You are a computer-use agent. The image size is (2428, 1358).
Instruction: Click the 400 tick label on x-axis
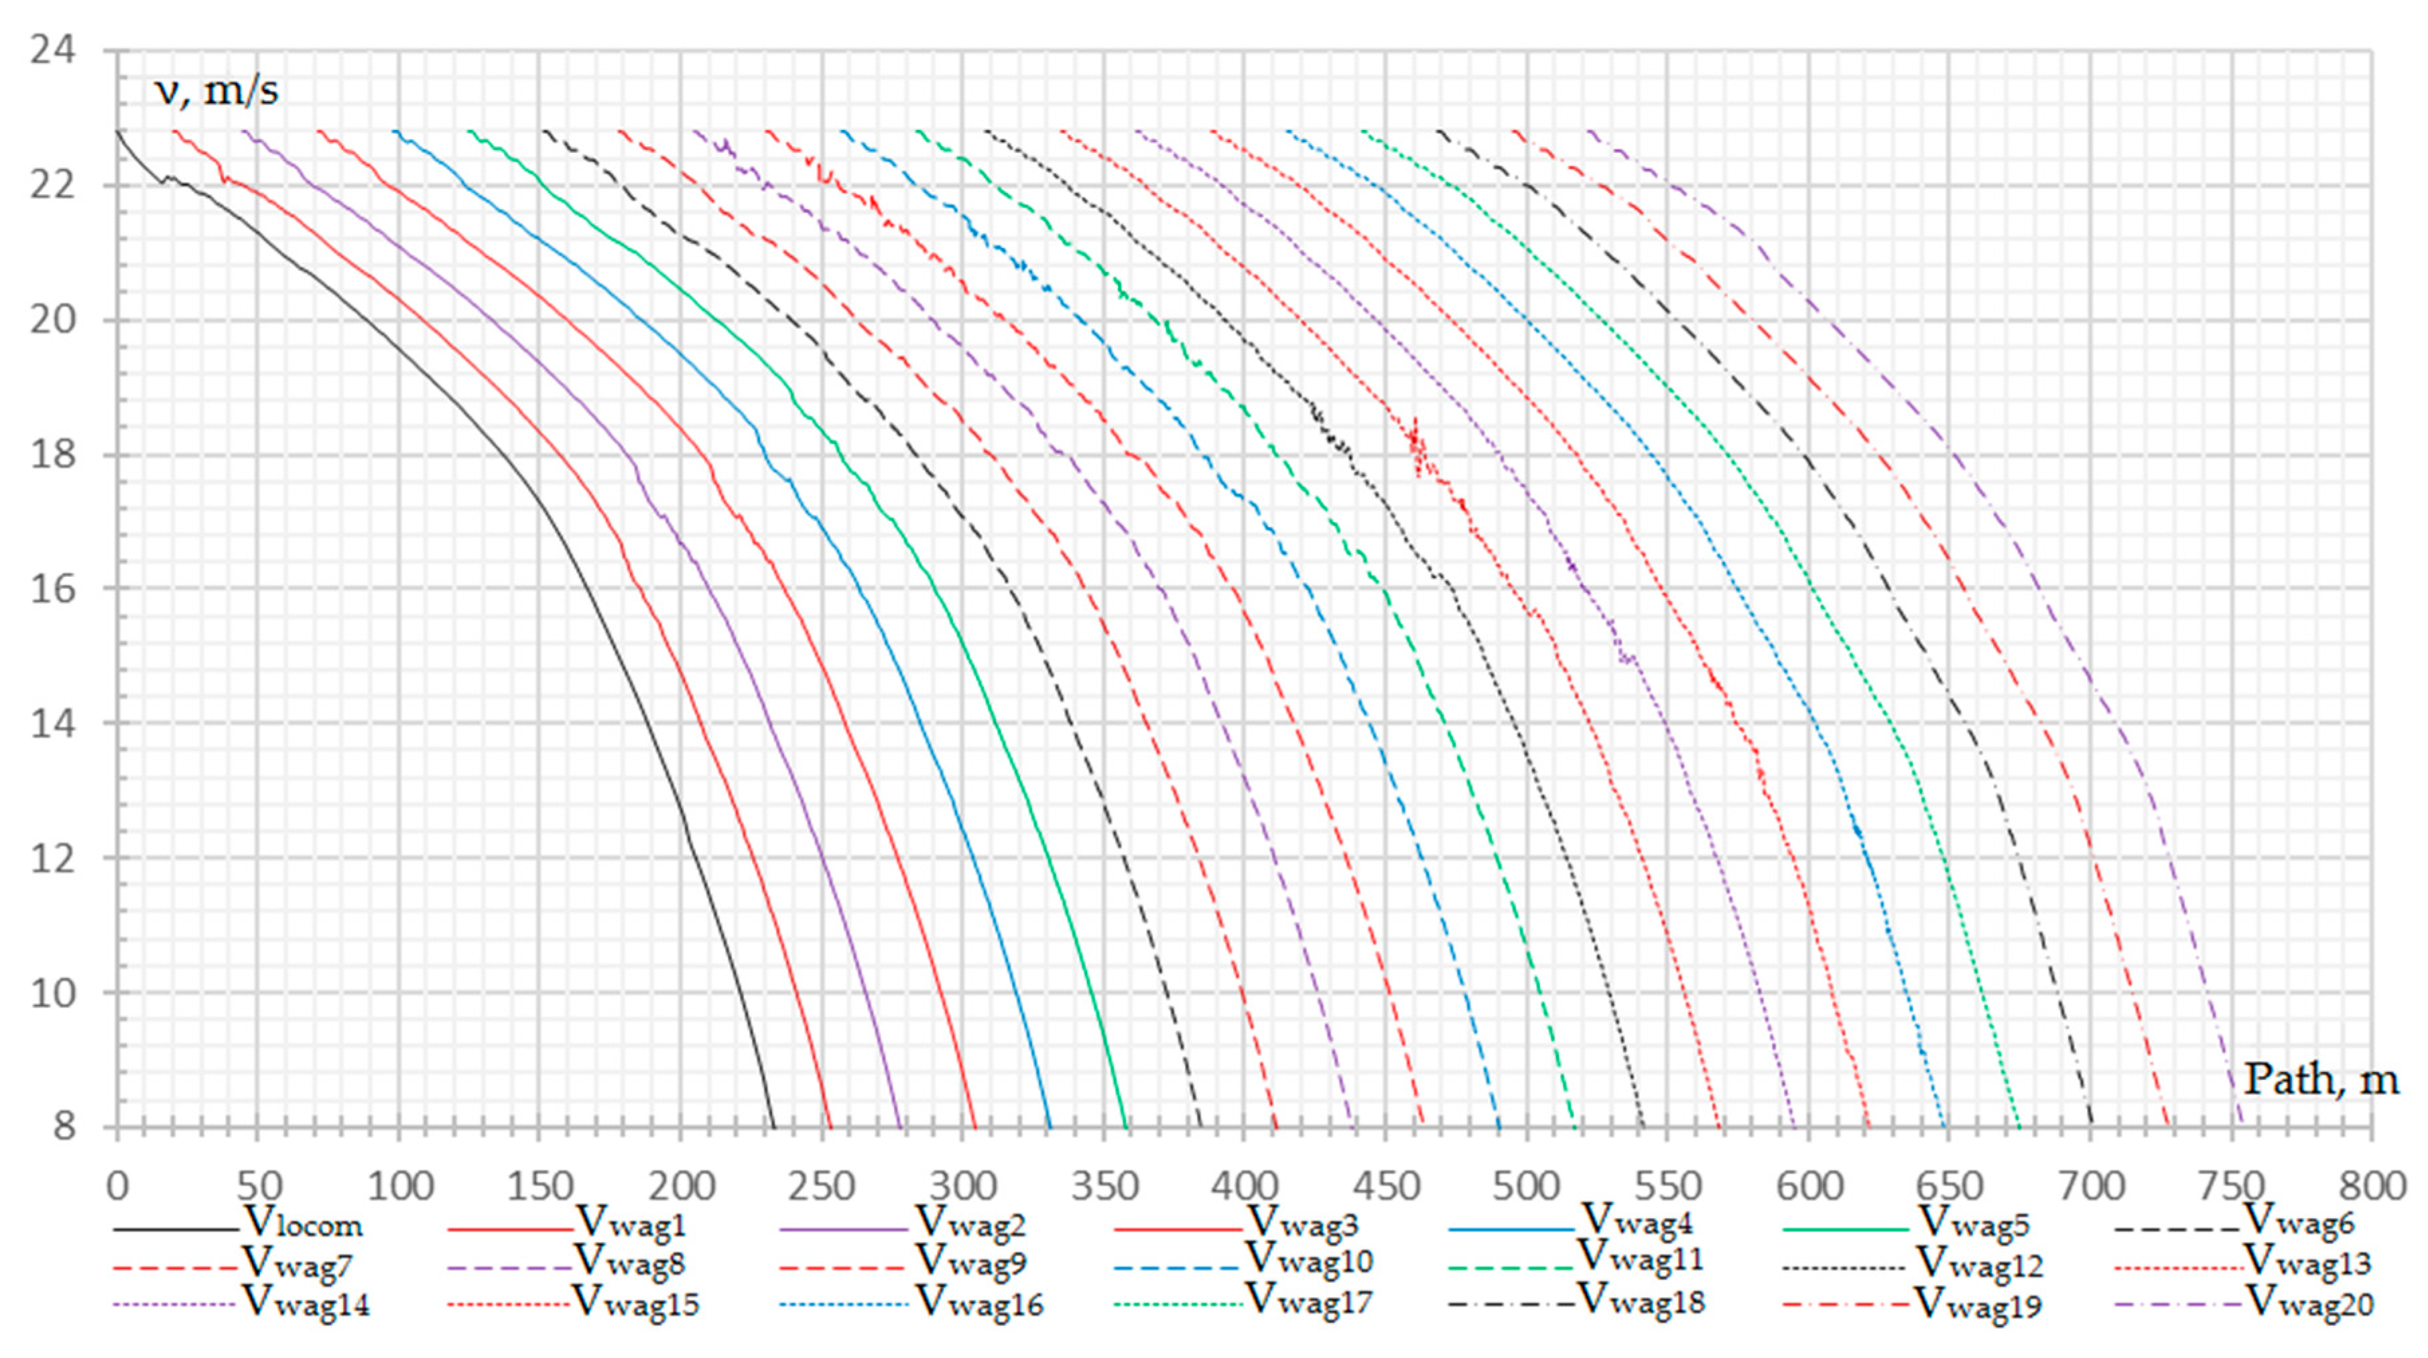1244,1186
